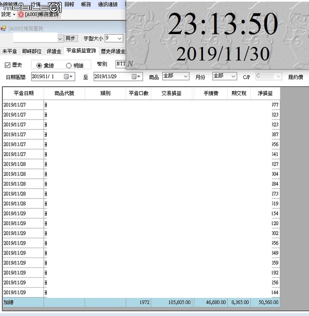309x316 pixels.
Task: Select the first 2019/11/29 row
Action: (141, 213)
